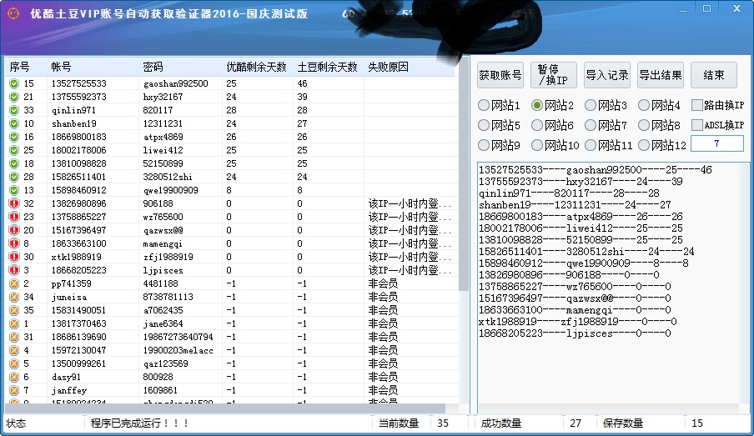
Task: Click green check icon for row 18
Action: [x=14, y=164]
